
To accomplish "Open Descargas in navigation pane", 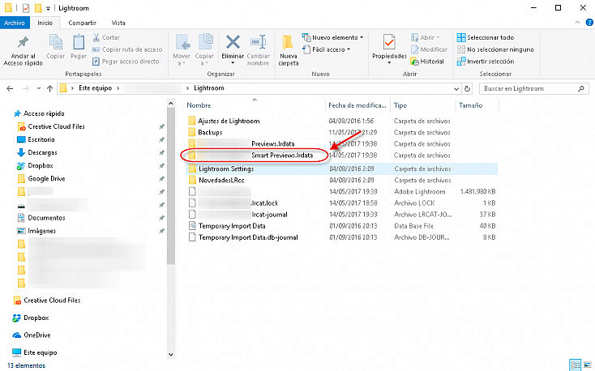I will click(x=42, y=152).
